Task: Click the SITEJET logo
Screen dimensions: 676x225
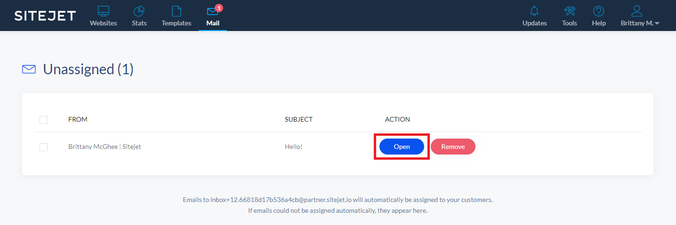Action: coord(45,16)
